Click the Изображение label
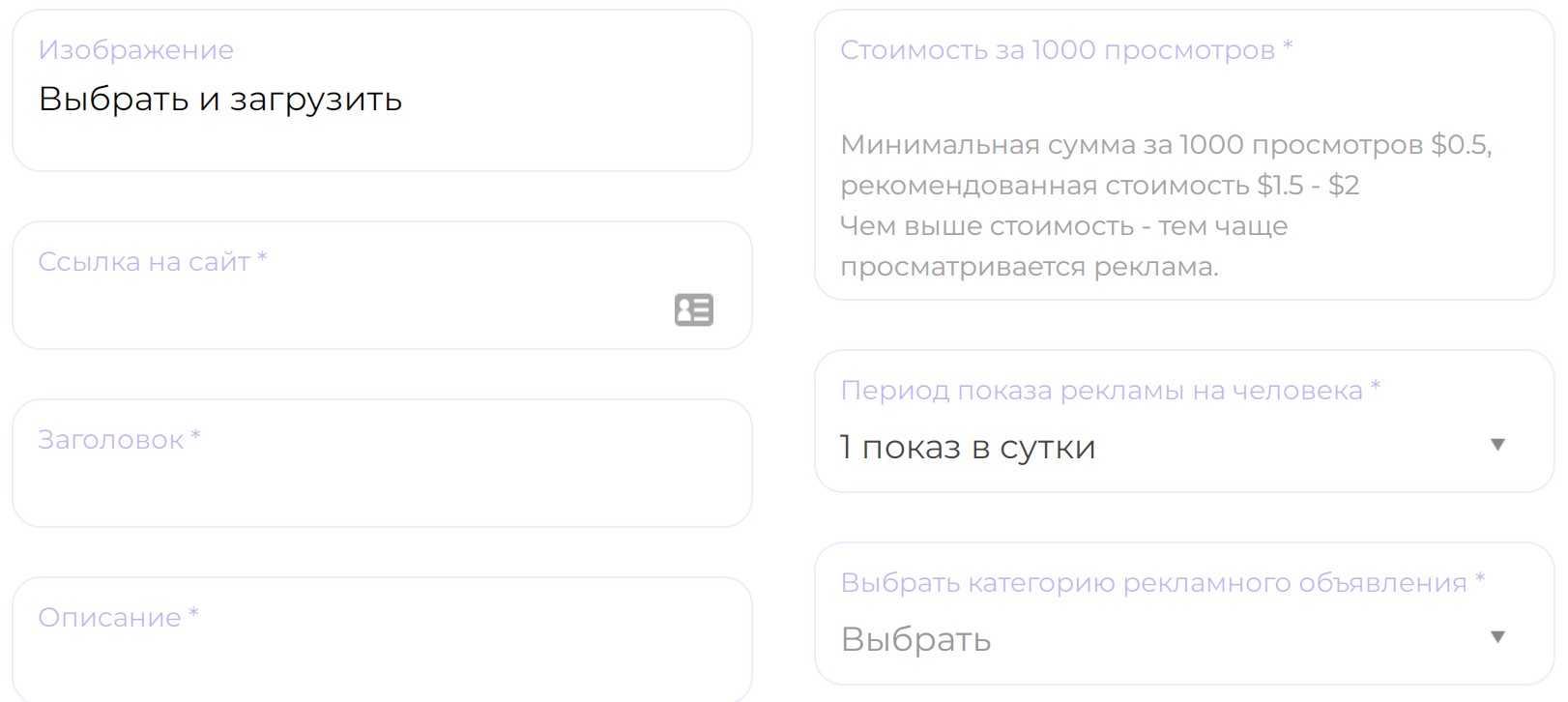Screen dimensions: 1568x702 click(x=135, y=49)
